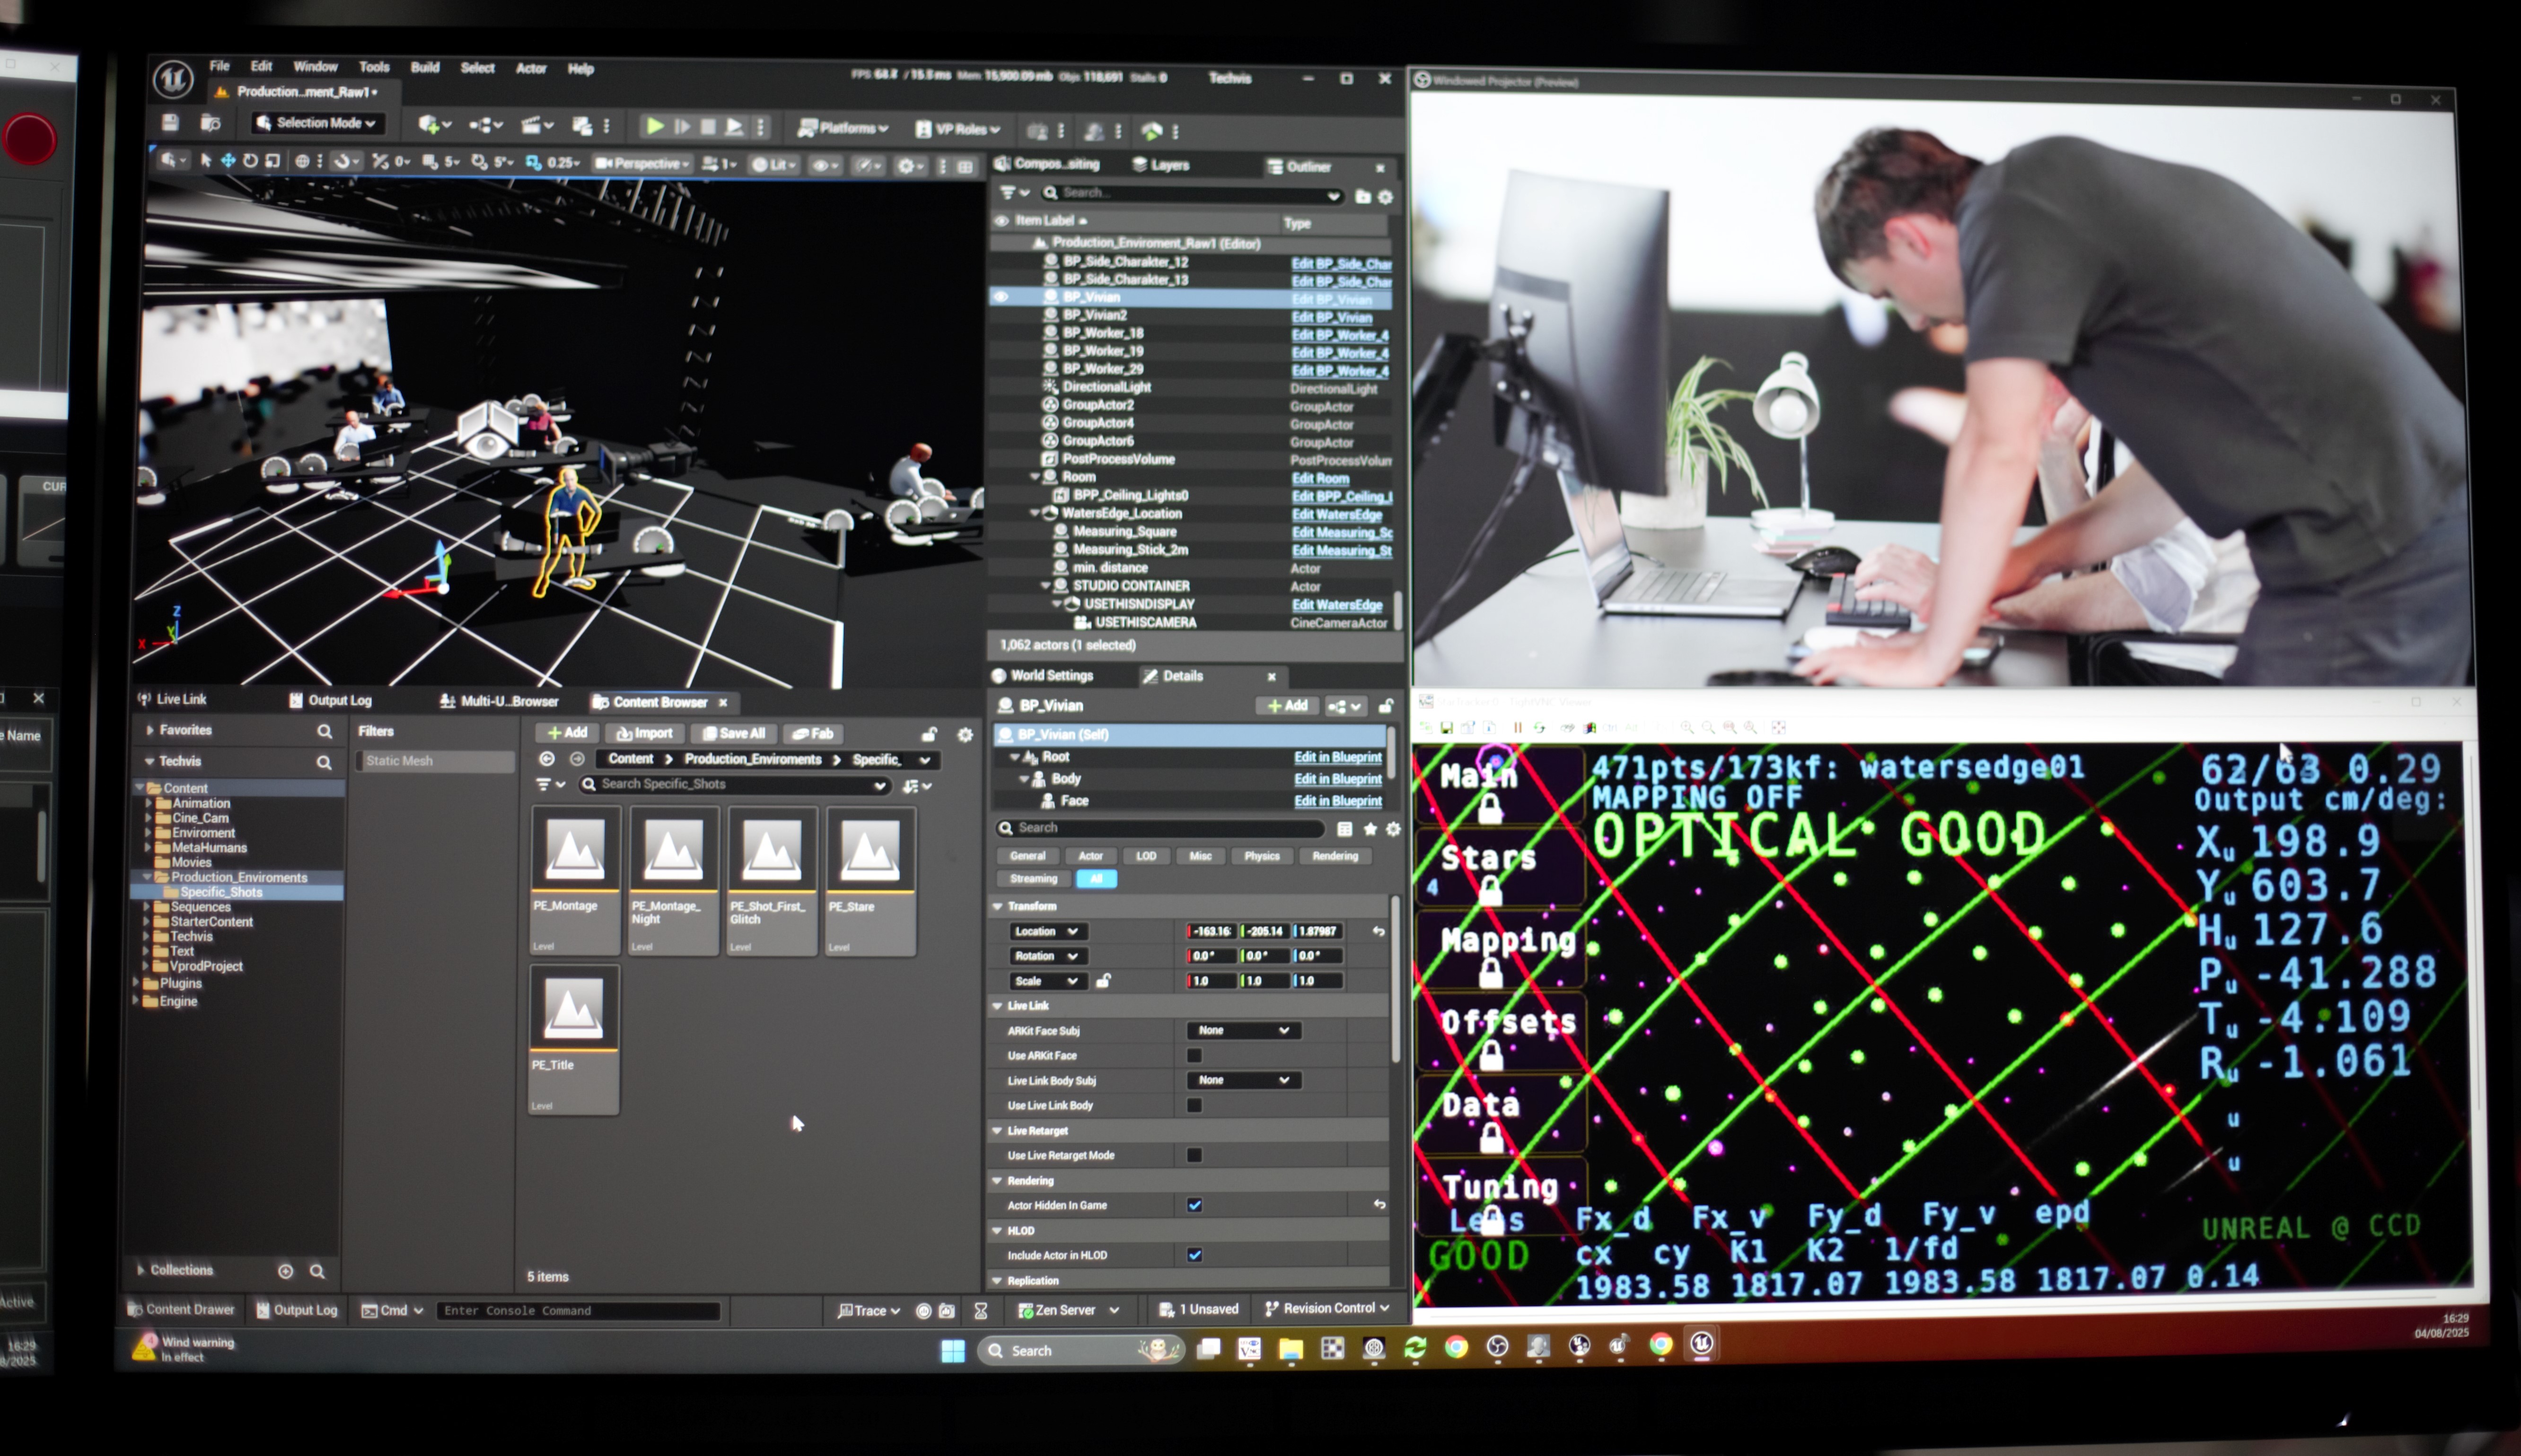Viewport: 2521px width, 1456px height.
Task: Click the Content Browser settings gear
Action: [965, 735]
